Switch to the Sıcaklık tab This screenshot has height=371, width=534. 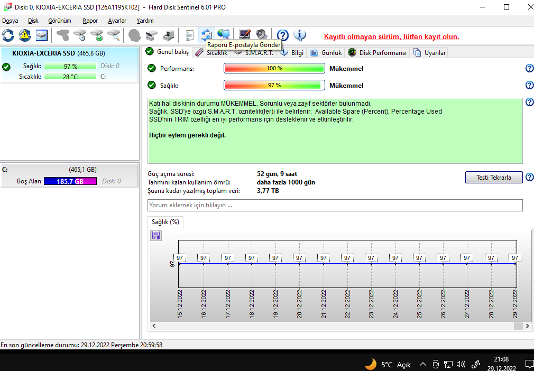tap(211, 53)
